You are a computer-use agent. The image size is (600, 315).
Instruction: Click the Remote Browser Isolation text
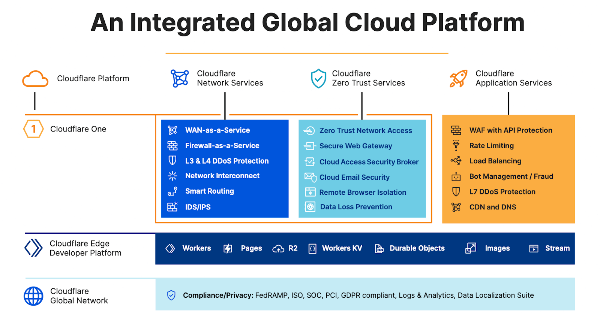pos(363,192)
